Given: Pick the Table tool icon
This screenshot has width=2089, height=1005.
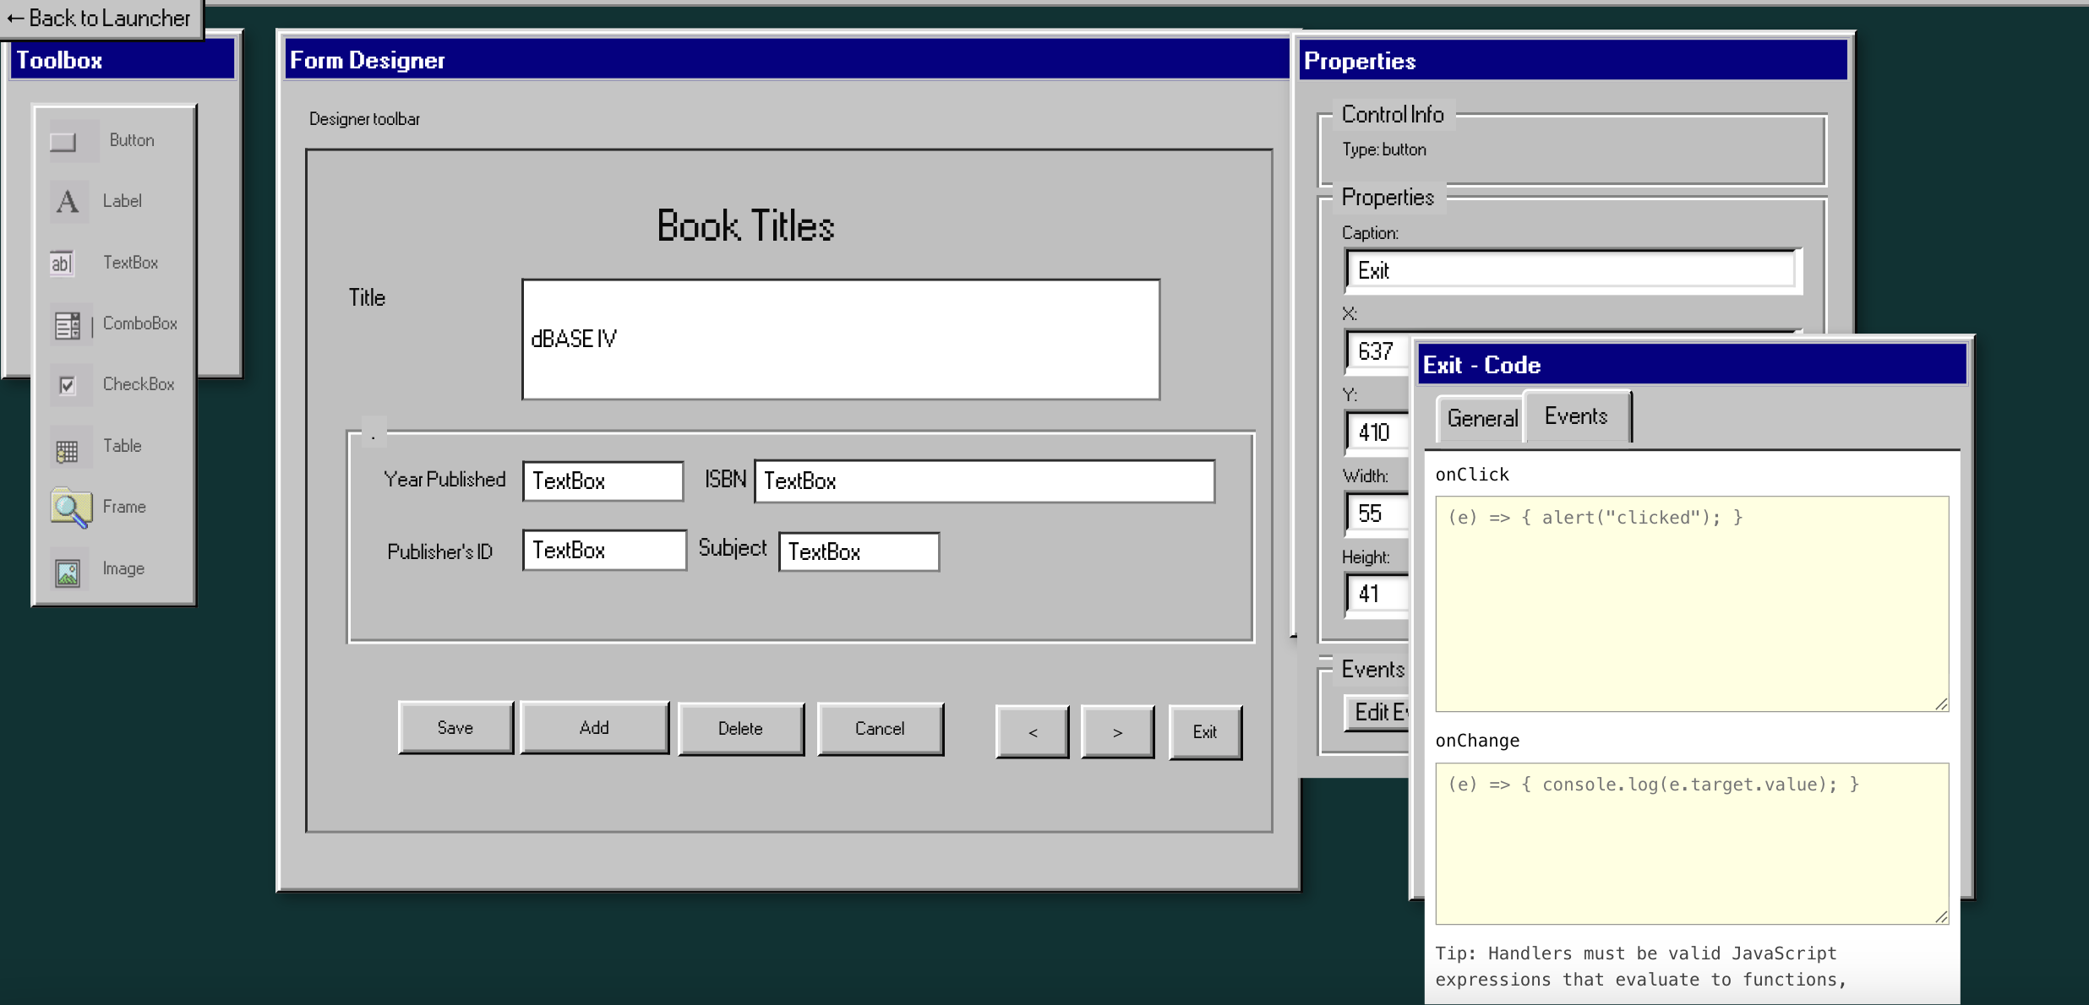Looking at the screenshot, I should coord(68,450).
